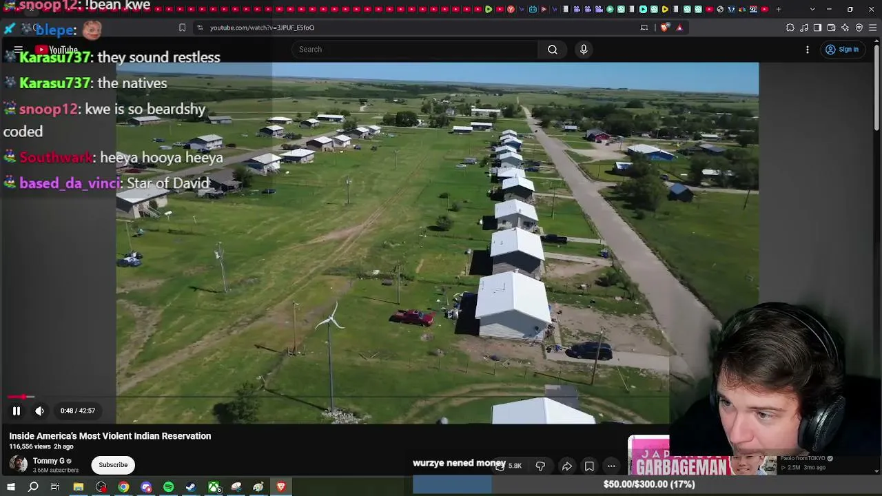Save the video to a playlist
The width and height of the screenshot is (882, 496).
[x=589, y=466]
